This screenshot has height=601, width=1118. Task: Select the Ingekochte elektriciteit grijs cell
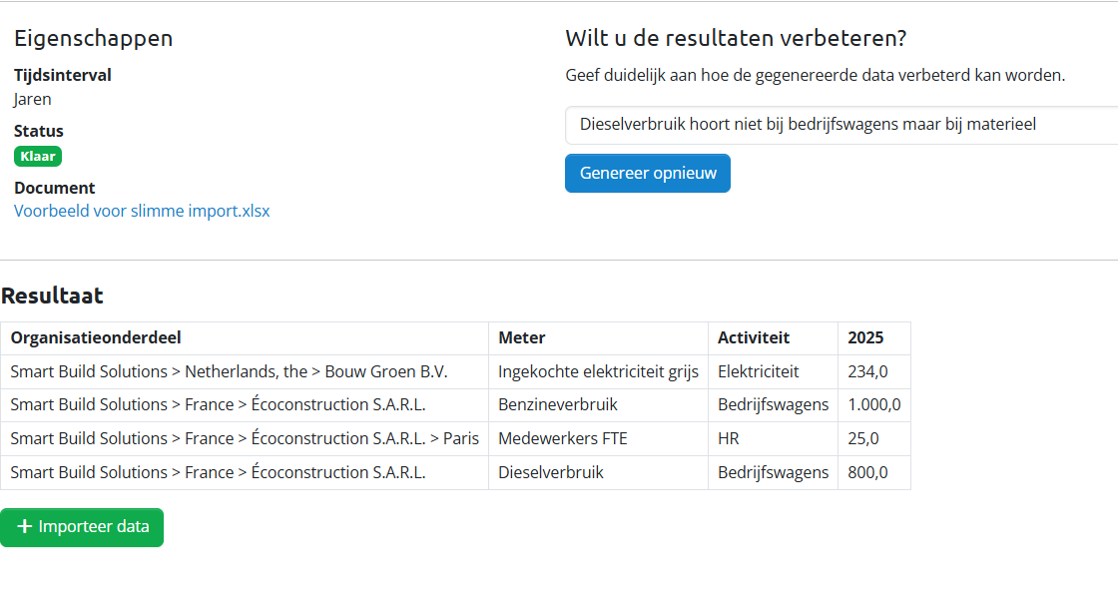pyautogui.click(x=598, y=371)
